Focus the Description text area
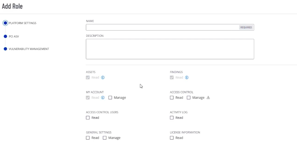This screenshot has width=297, height=155. (170, 49)
